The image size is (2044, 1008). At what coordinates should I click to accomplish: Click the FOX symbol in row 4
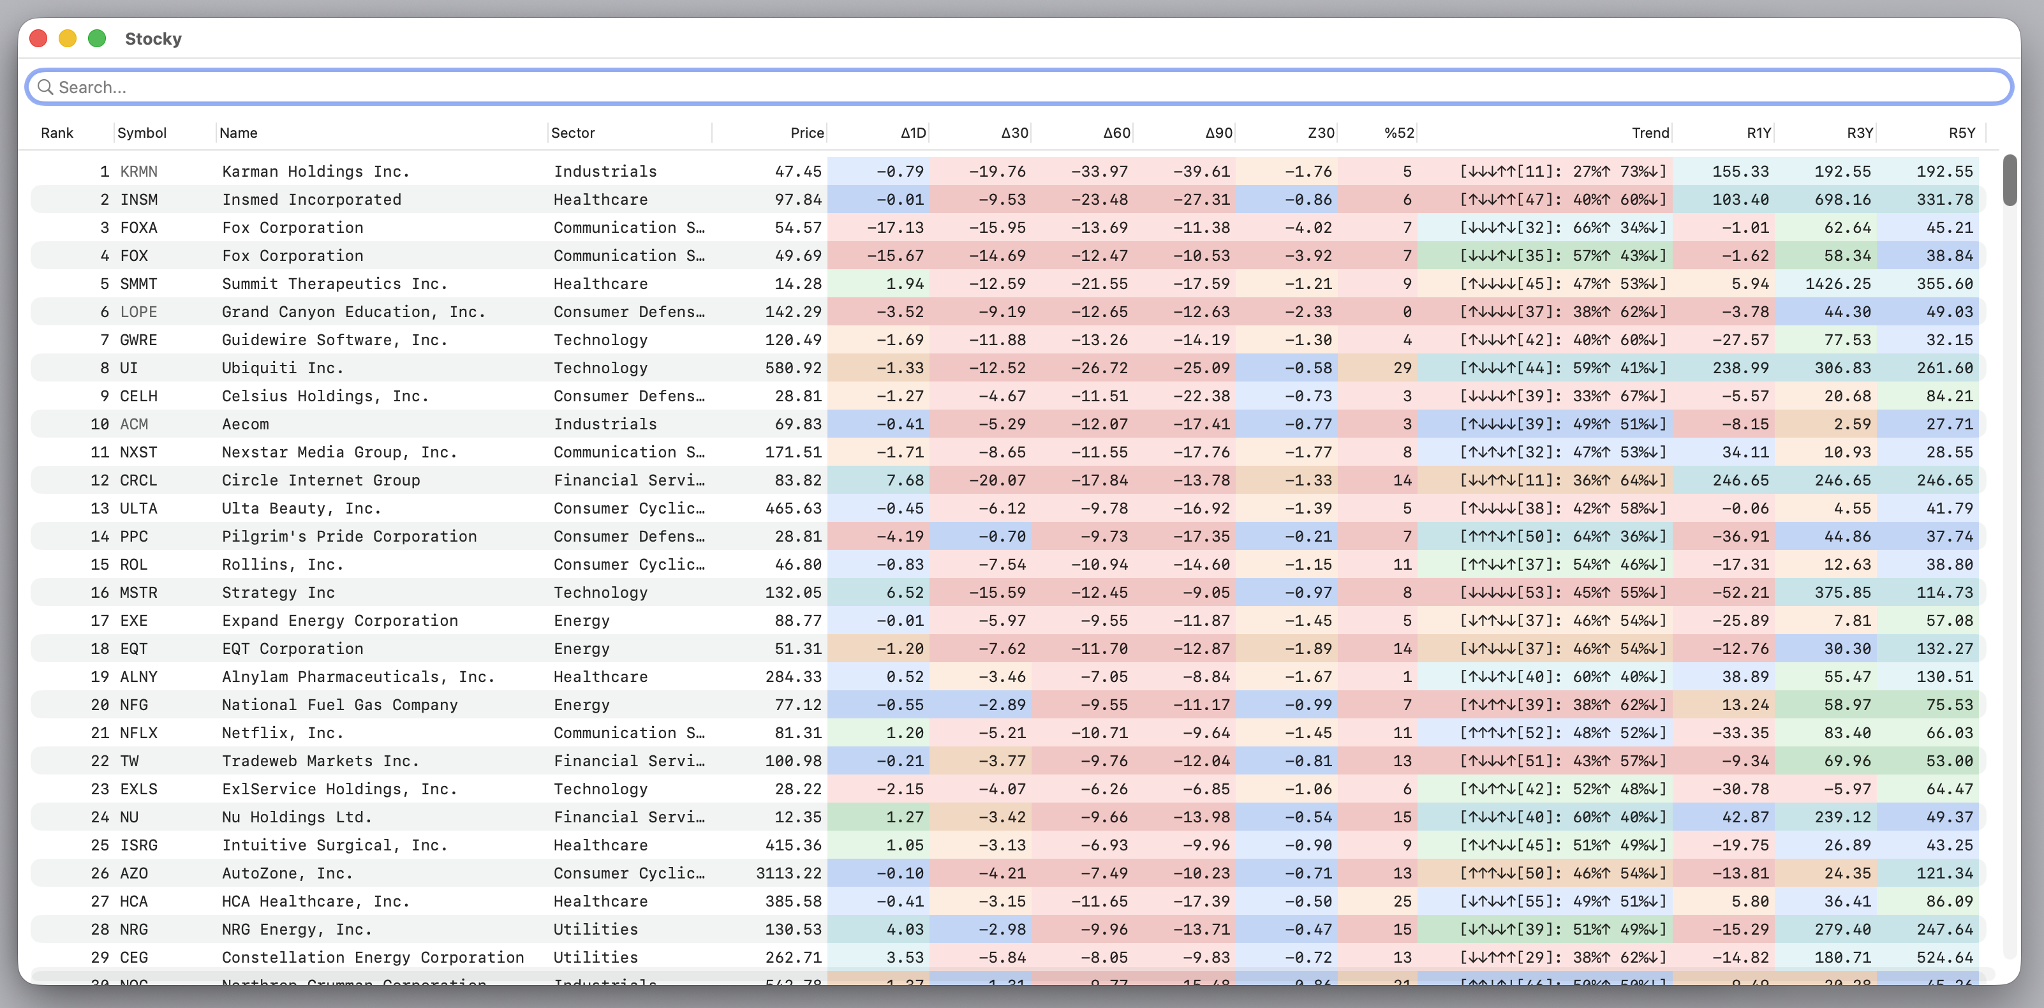point(134,256)
